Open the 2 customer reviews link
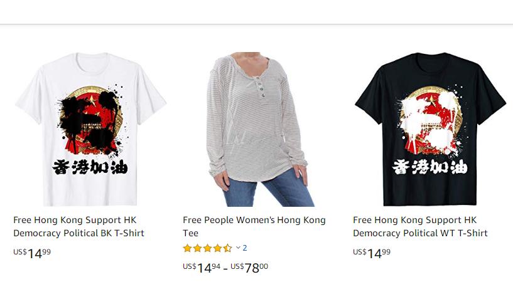Screen dimensions: 513x287 tap(245, 248)
